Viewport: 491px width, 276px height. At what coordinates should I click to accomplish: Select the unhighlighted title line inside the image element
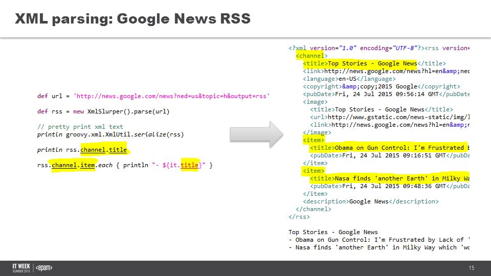[x=382, y=109]
